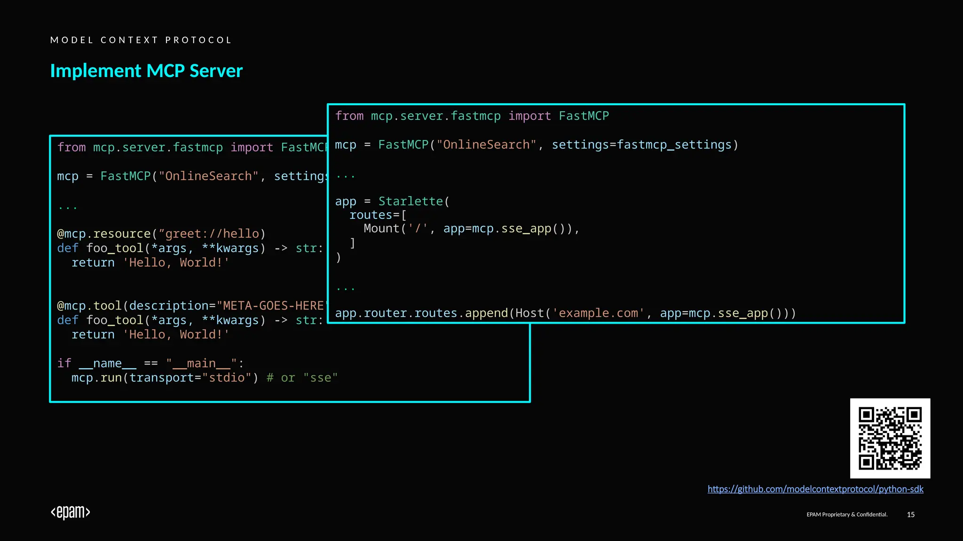
Task: Click the 'EPAM Proprietary & Confidential' footer text
Action: [846, 515]
